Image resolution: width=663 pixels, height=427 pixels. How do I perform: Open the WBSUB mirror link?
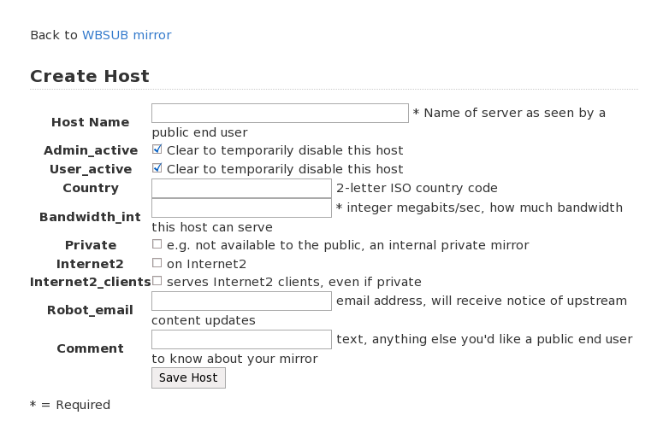tap(126, 35)
